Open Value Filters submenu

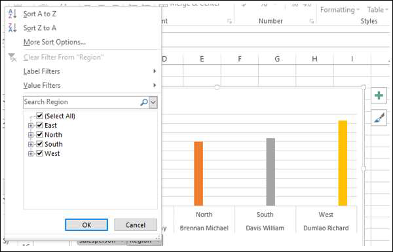click(90, 86)
